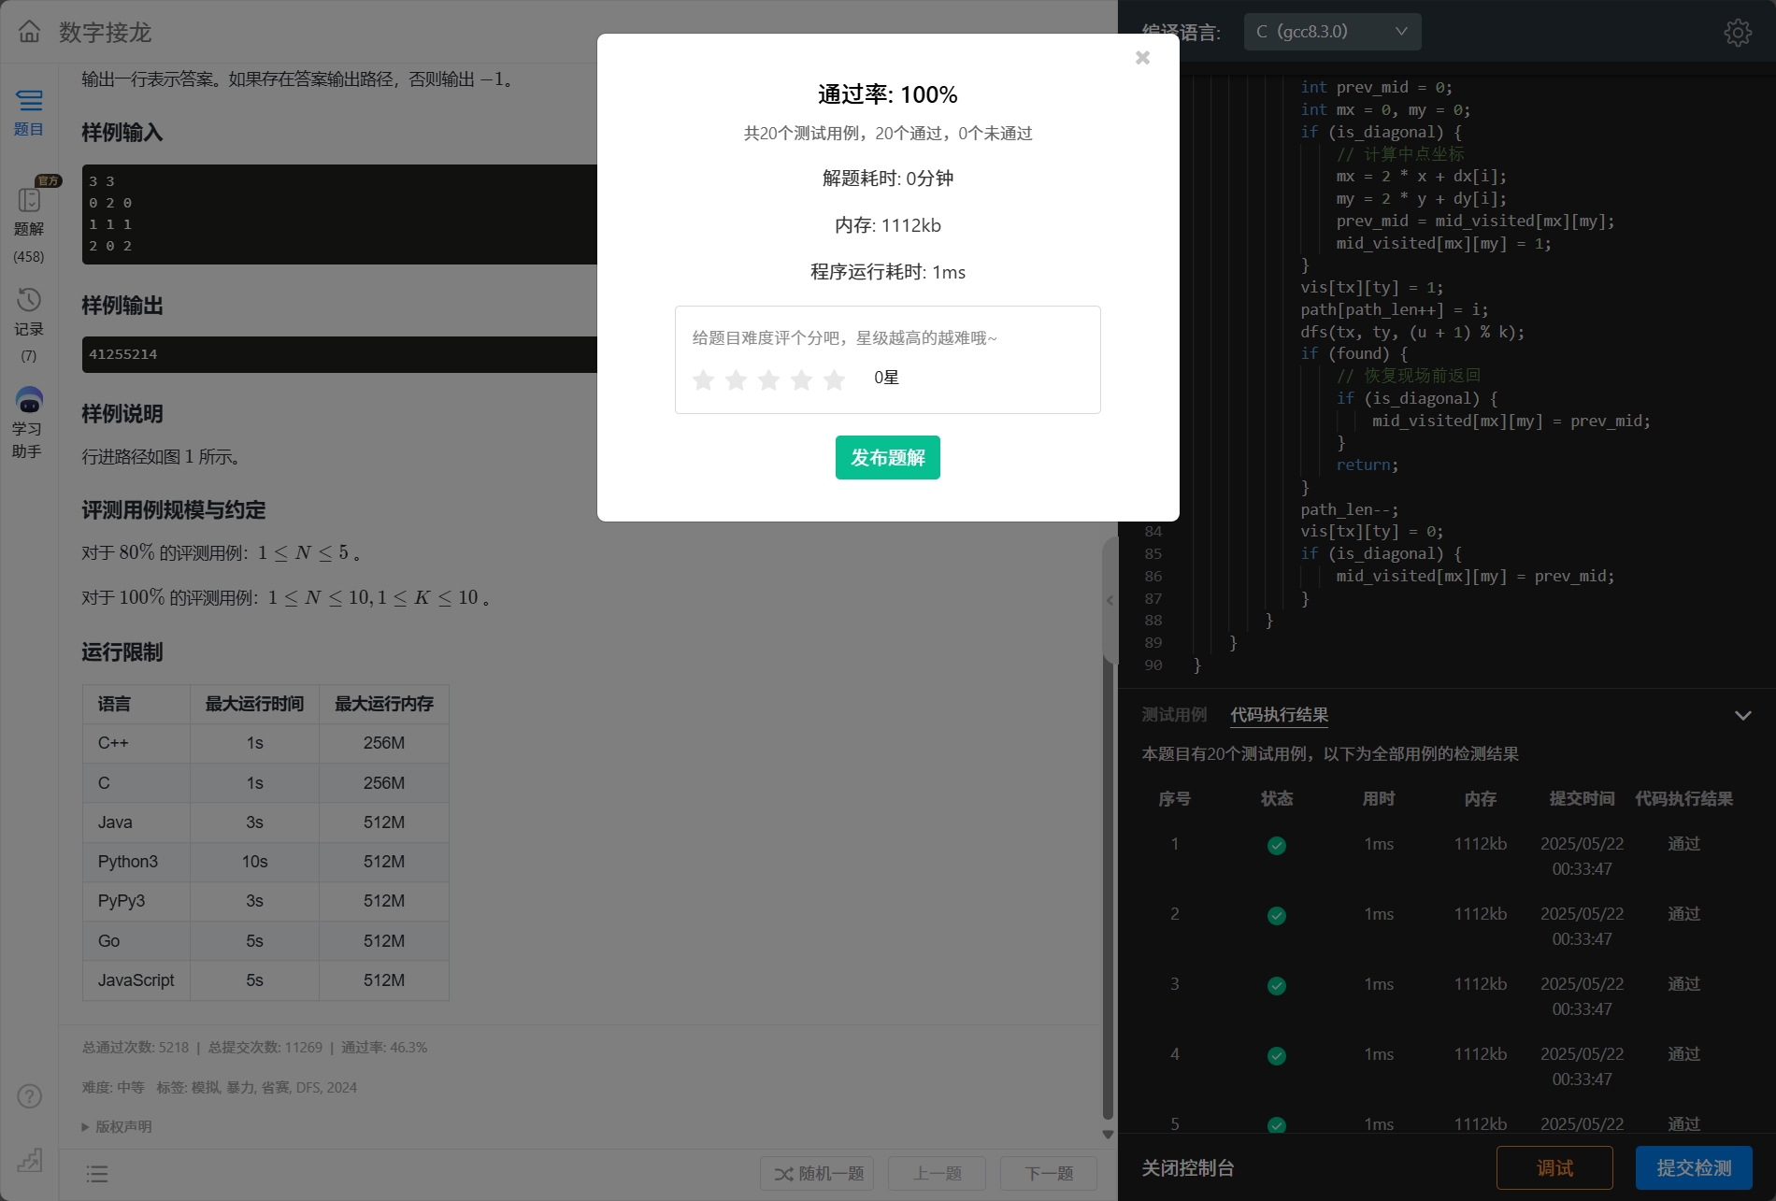The height and width of the screenshot is (1201, 1776).
Task: Close the pass rate dialog
Action: [x=1142, y=58]
